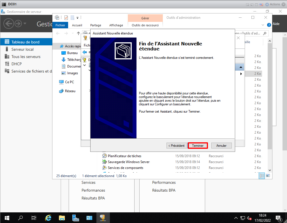Open the quick access toolbar customize dropdown

pos(78,18)
